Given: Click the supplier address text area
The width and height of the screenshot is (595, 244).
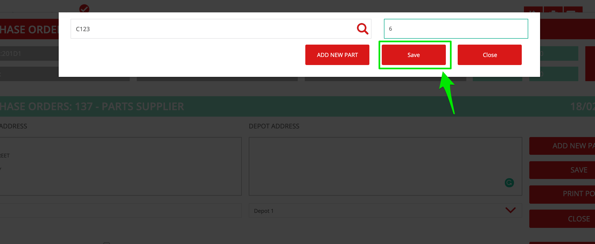Looking at the screenshot, I should click(x=121, y=166).
